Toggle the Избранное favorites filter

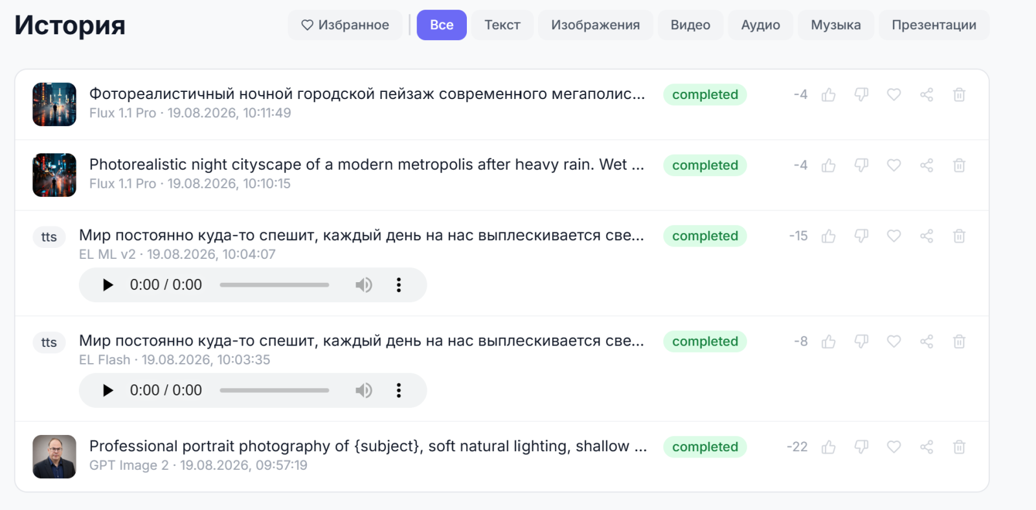(345, 25)
